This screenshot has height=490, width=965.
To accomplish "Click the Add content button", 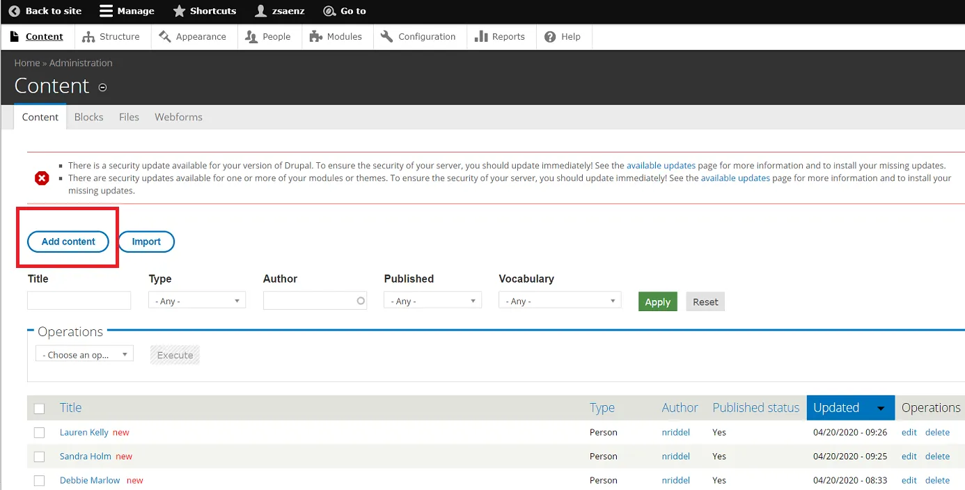I will [x=68, y=242].
